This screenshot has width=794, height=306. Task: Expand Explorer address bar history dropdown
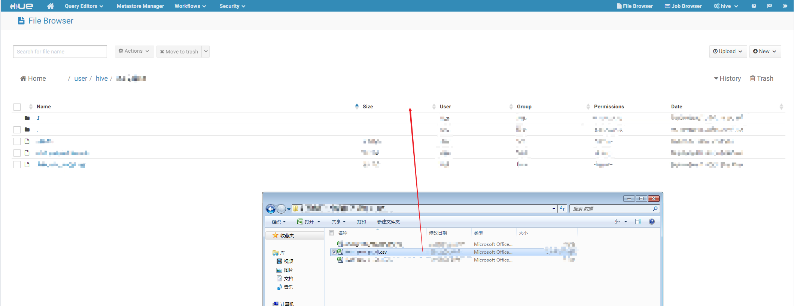554,209
